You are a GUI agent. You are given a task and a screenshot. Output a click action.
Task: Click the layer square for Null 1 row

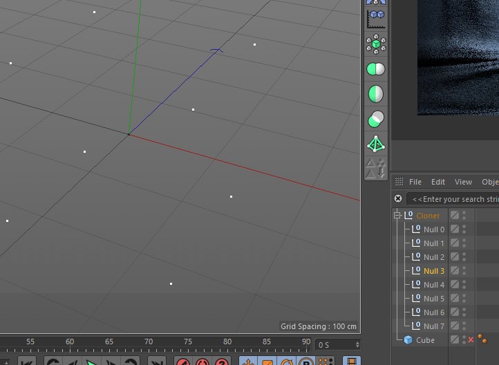tap(455, 243)
